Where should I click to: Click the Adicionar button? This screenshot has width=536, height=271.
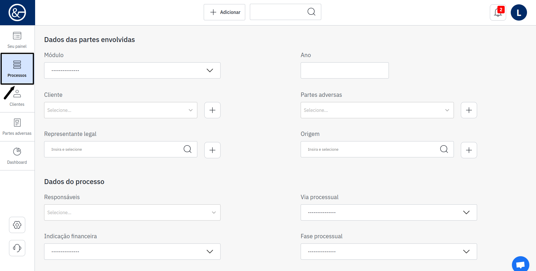[224, 12]
